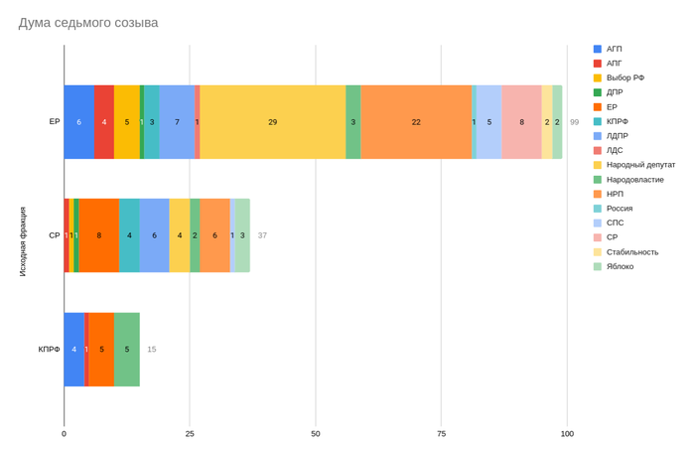Select the Народный депутат legend label
The width and height of the screenshot is (695, 449).
click(x=640, y=165)
